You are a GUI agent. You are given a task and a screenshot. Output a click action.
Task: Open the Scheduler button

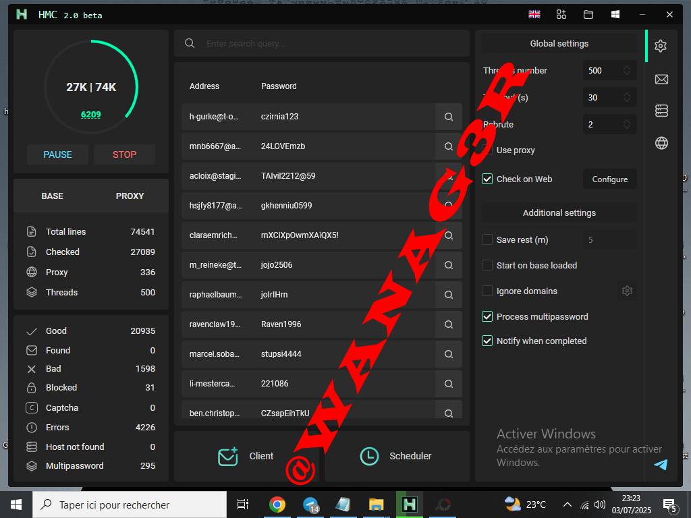(x=397, y=456)
